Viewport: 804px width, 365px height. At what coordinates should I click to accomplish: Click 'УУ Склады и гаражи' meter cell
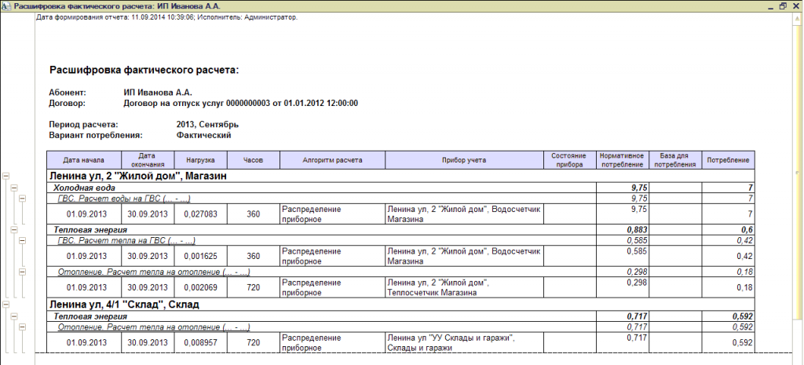[464, 342]
